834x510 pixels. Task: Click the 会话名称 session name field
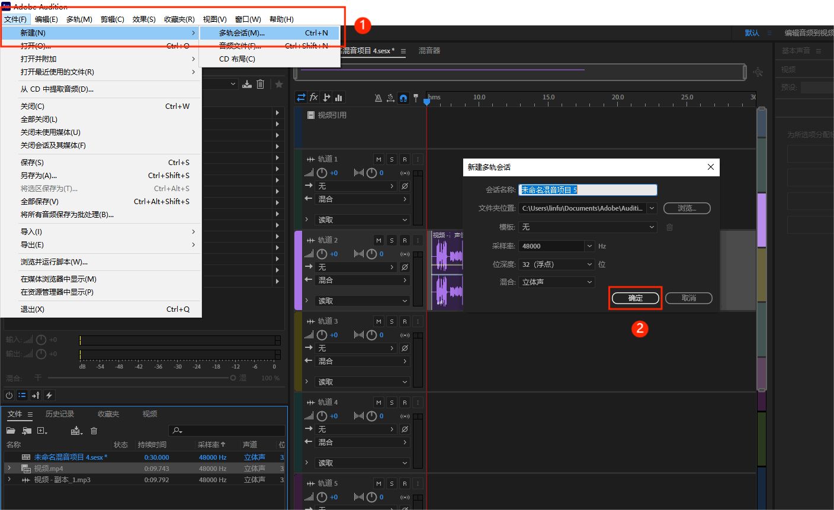point(588,190)
